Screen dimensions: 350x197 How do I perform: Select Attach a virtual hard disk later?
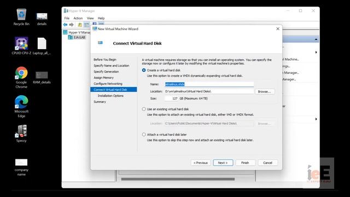click(144, 135)
